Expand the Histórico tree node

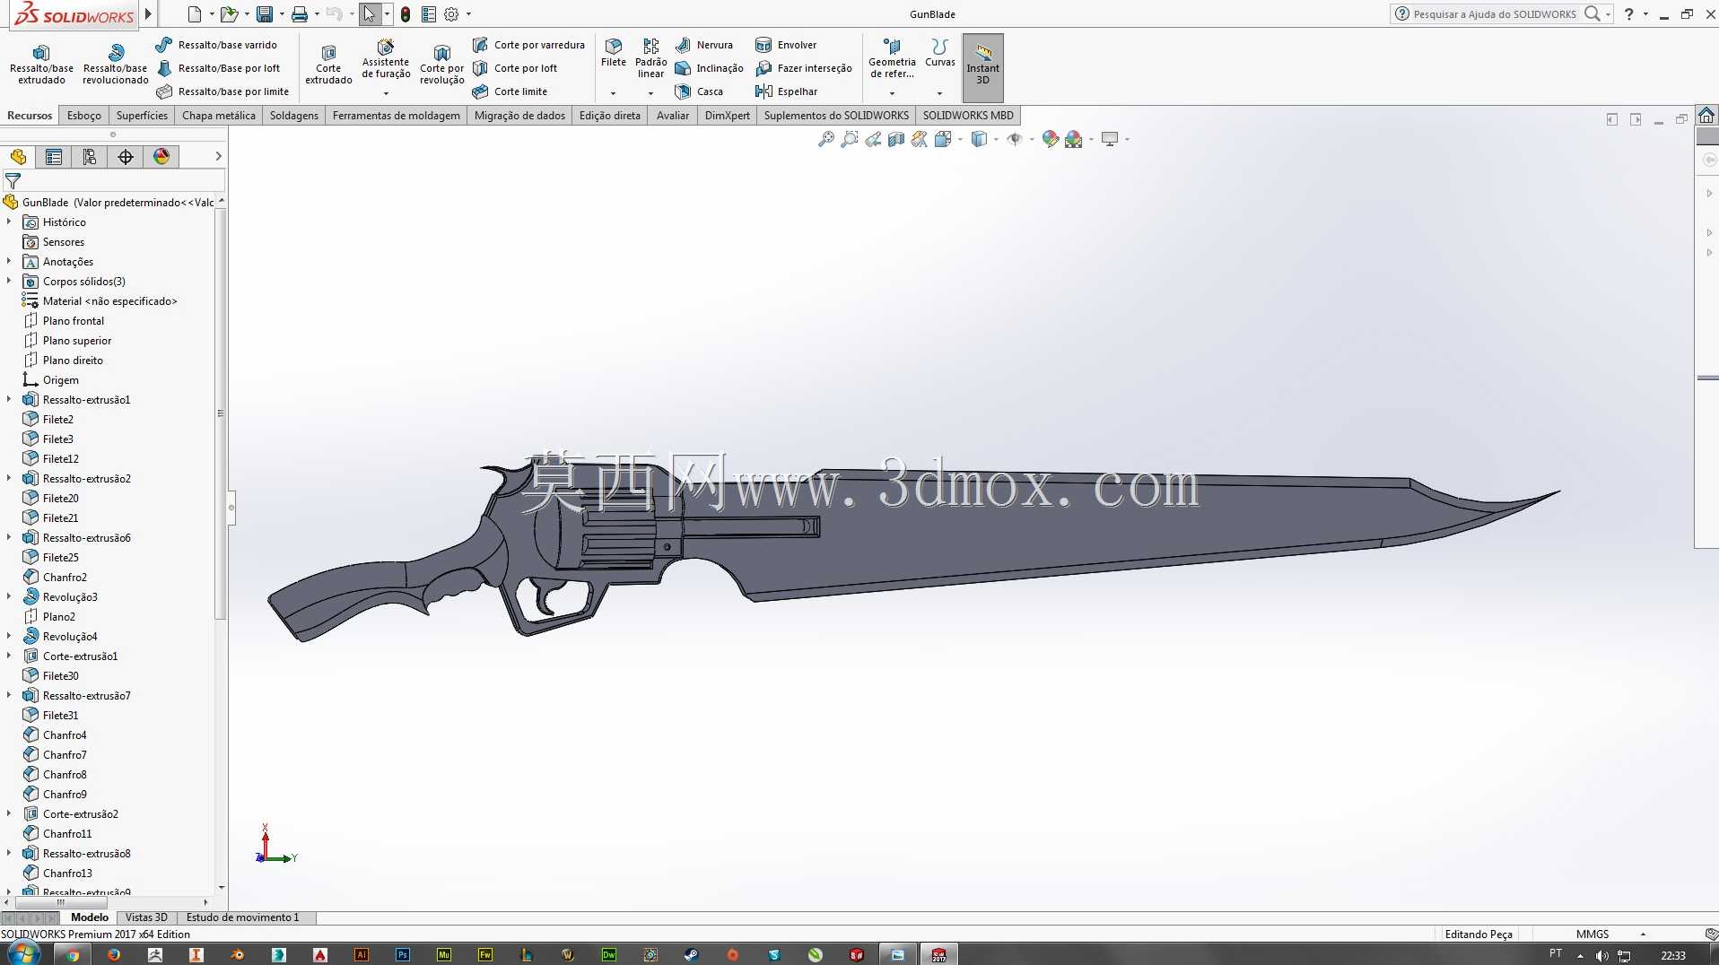[9, 222]
